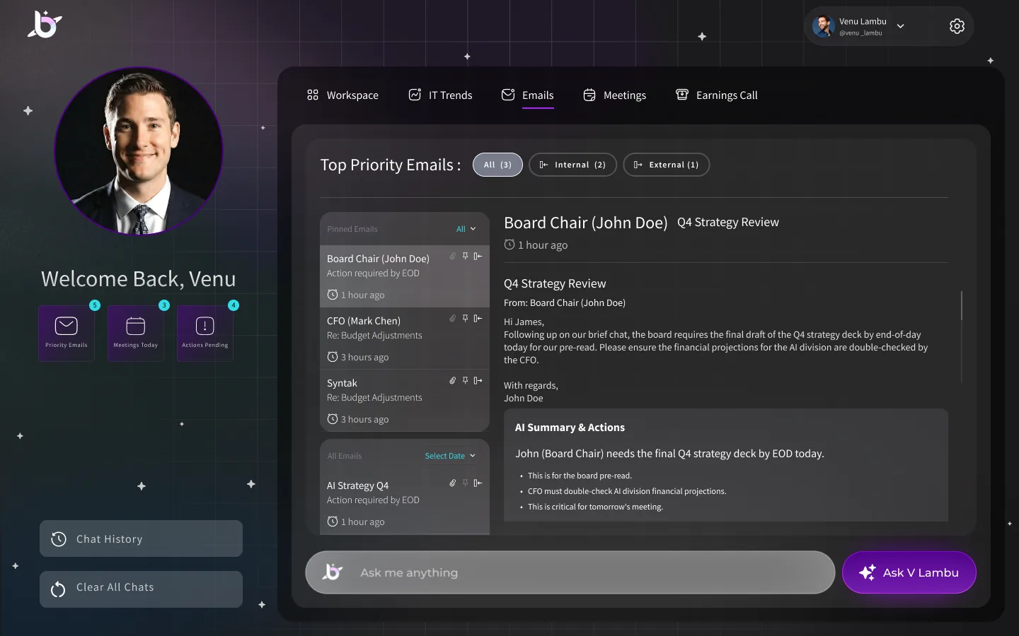Screen dimensions: 1019x636
Task: Open the AI Strategy Q4 email
Action: point(405,503)
